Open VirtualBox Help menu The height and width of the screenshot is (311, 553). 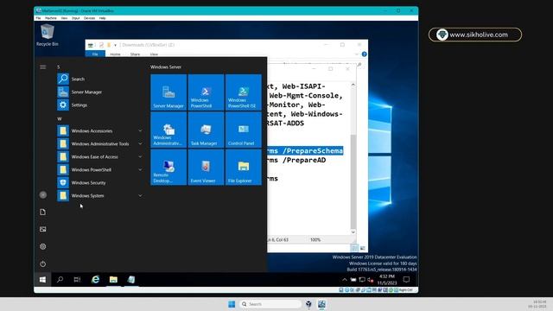(102, 18)
